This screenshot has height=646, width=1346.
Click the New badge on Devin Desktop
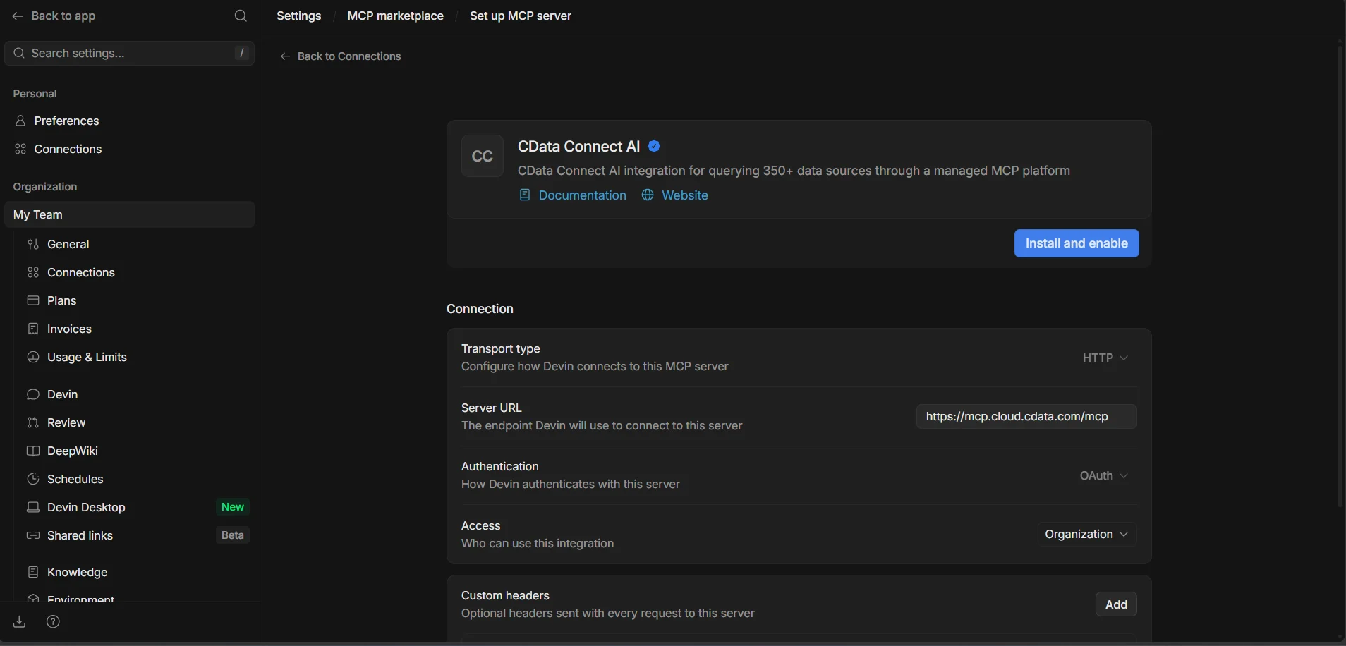point(232,507)
